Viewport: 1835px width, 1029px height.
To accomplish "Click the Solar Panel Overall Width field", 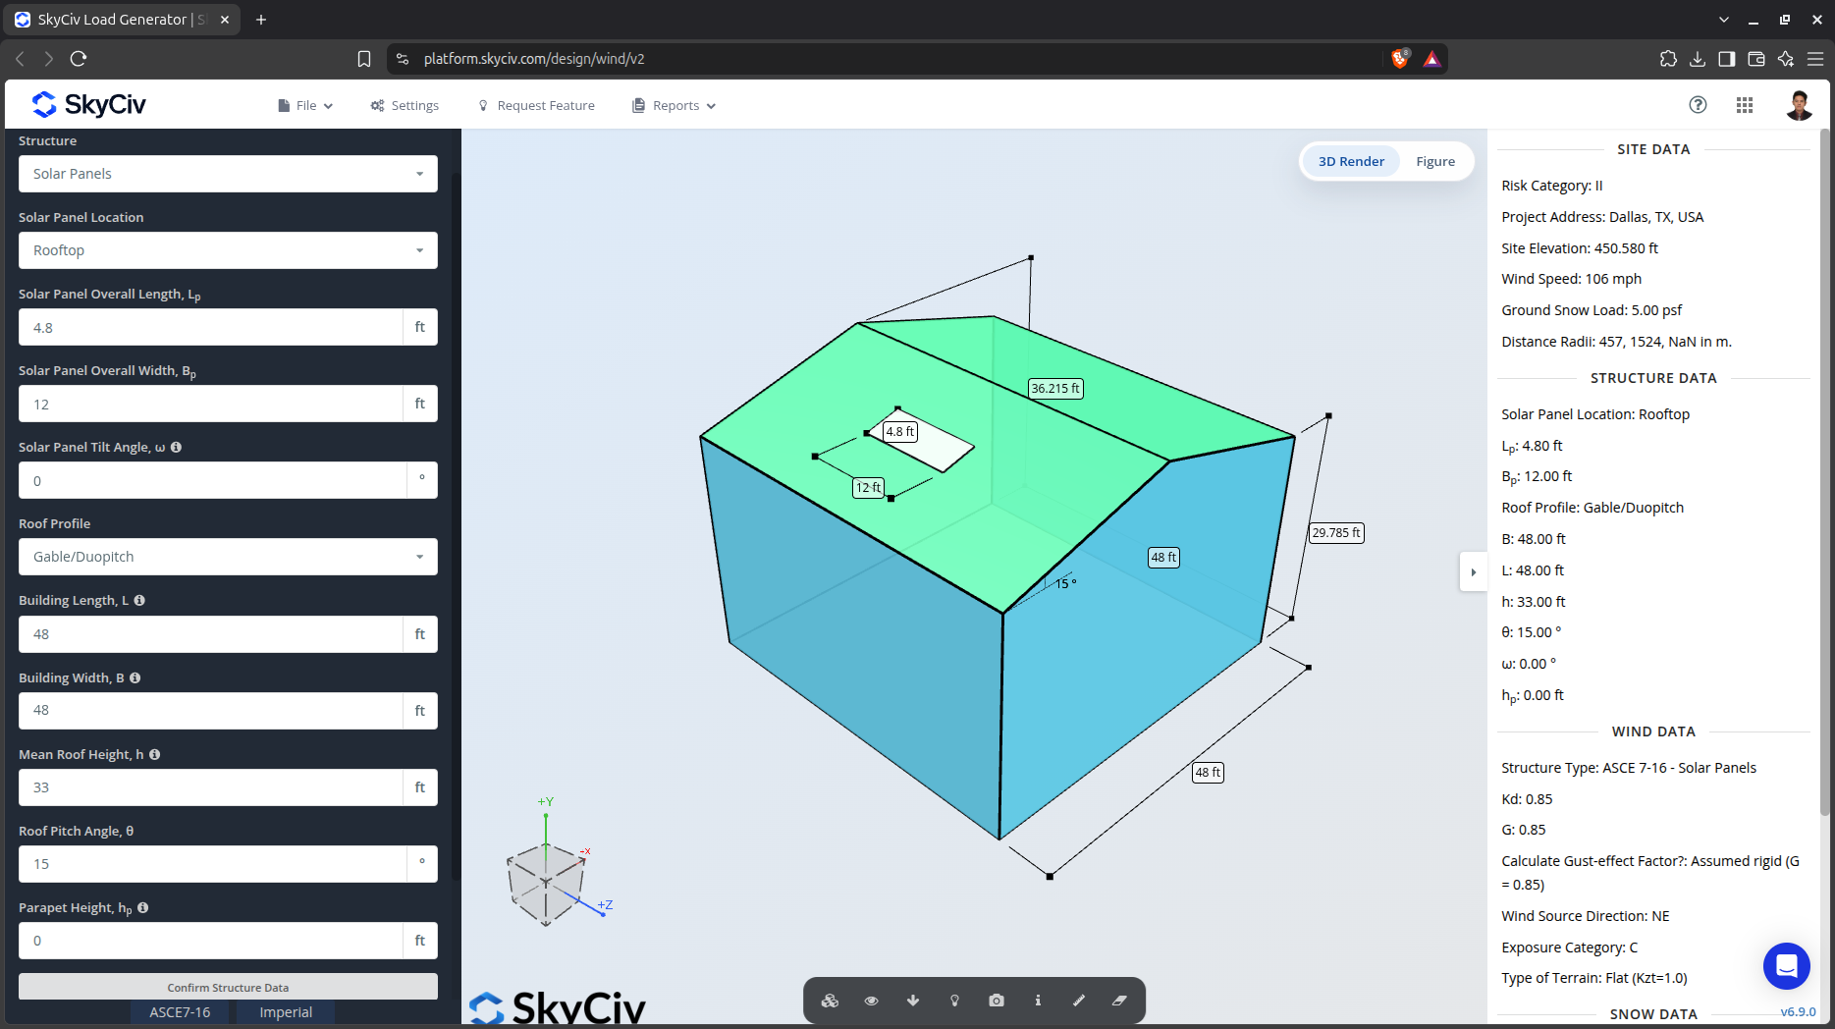I will click(210, 404).
